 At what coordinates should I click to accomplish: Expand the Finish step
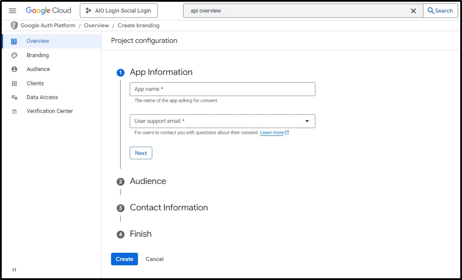point(140,234)
